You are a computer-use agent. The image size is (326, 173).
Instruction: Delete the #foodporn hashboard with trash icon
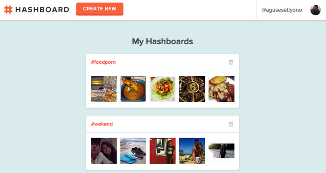point(231,62)
